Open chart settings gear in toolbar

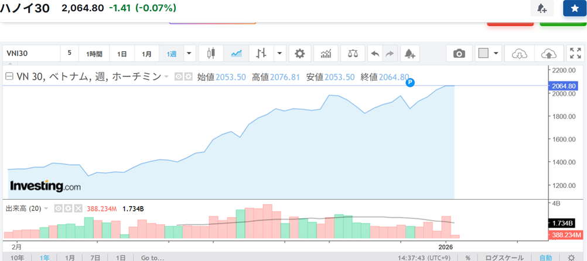[x=299, y=54]
